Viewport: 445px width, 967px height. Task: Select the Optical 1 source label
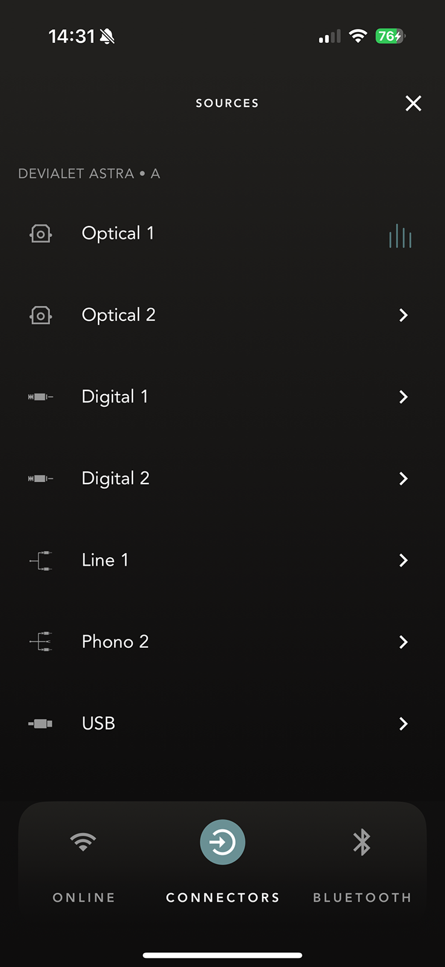point(118,233)
